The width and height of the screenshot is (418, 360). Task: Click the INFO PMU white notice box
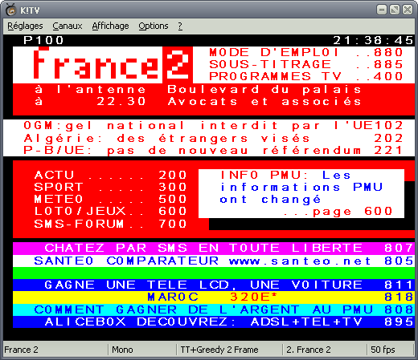click(301, 193)
